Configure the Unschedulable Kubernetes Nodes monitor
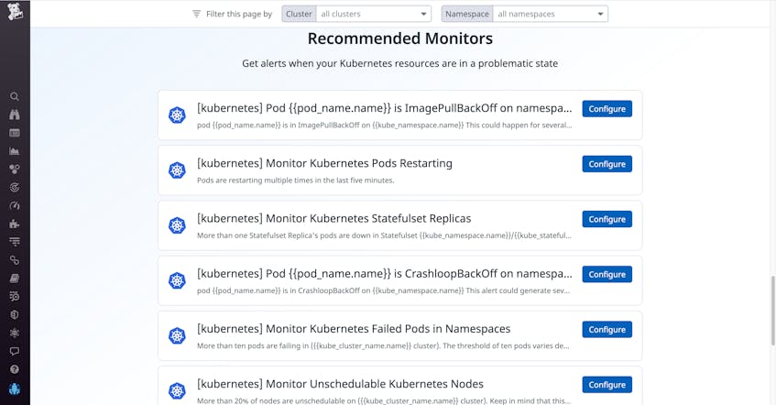The height and width of the screenshot is (405, 776). tap(607, 385)
